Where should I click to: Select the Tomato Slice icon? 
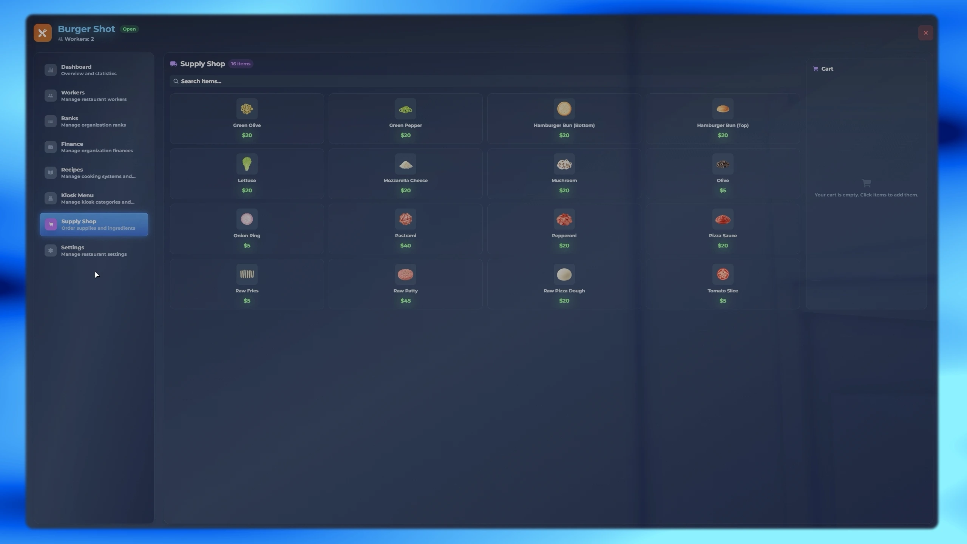pos(723,274)
